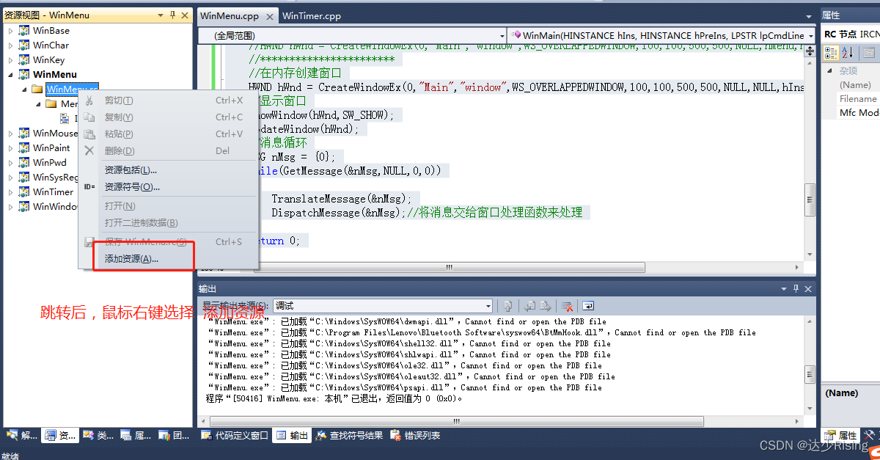The height and width of the screenshot is (460, 880).
Task: Close the output panel
Action: coord(808,289)
